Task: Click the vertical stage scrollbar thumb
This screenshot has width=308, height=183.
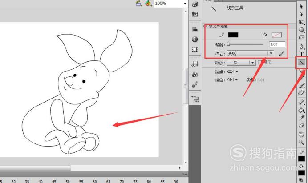Action: [185, 86]
